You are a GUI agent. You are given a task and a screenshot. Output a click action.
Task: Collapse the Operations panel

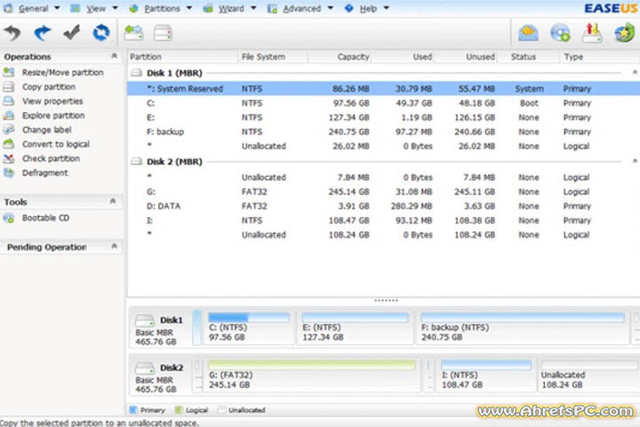point(115,56)
